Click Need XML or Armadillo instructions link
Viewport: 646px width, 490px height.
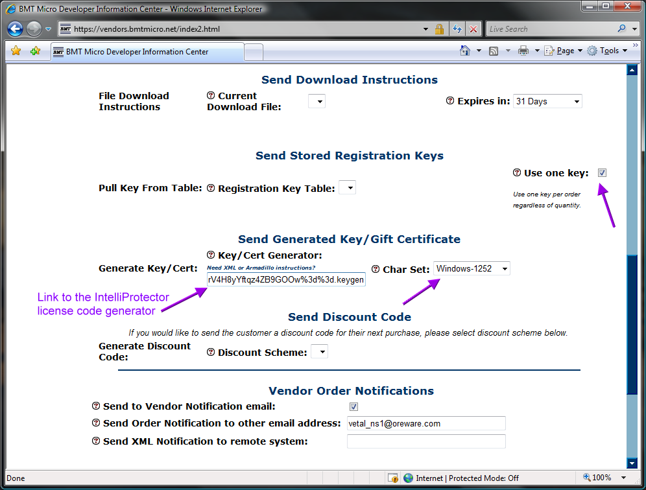[261, 268]
